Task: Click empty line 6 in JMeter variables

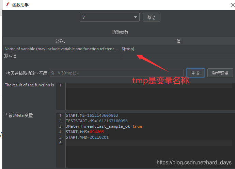Action: [149, 143]
